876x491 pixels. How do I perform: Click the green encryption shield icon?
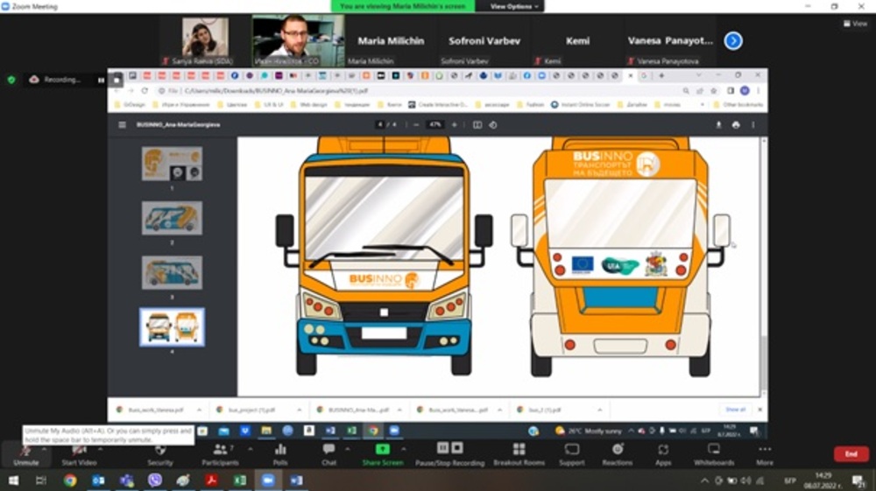tap(11, 80)
